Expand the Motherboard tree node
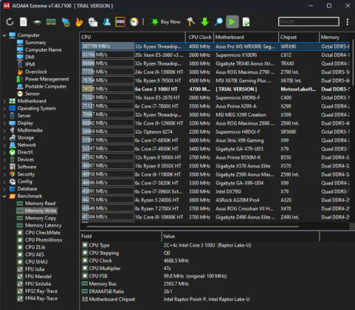Screen dimensions: 355x310 pos(4,101)
